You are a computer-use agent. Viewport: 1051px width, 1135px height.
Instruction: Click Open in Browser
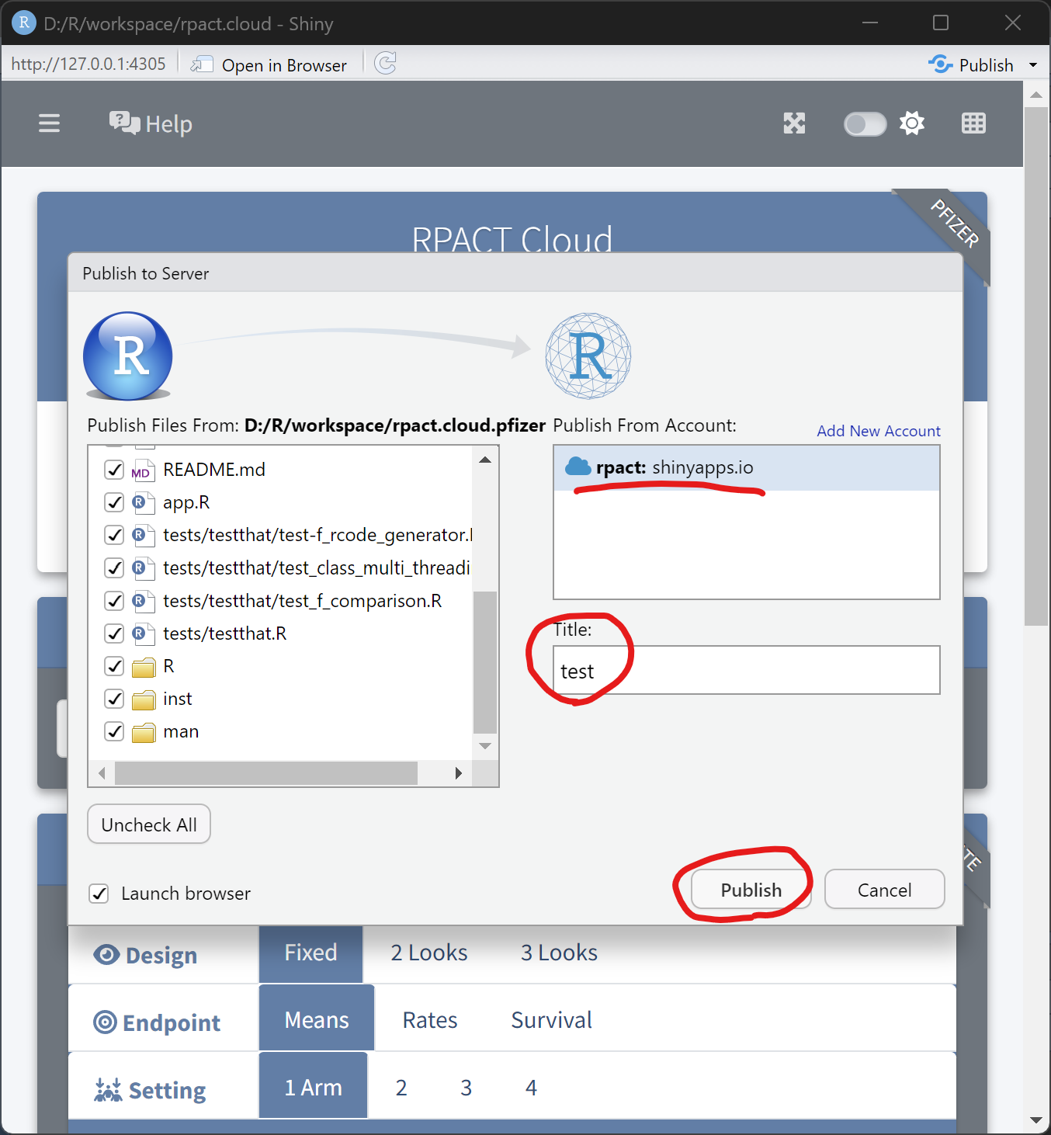click(268, 64)
